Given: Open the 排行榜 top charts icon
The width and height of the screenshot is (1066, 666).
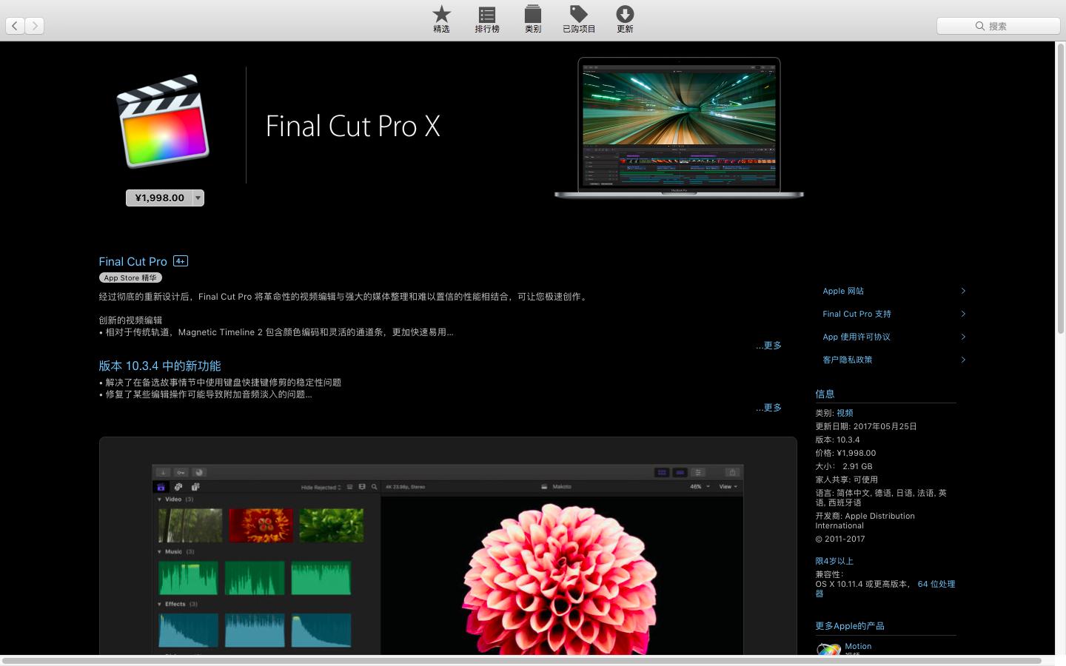Looking at the screenshot, I should [x=486, y=15].
